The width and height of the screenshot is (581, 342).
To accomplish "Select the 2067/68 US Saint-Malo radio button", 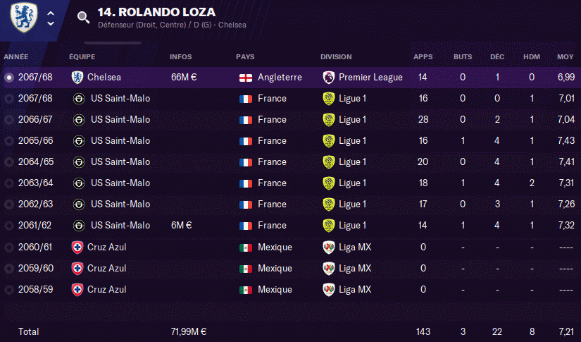I will coord(9,99).
